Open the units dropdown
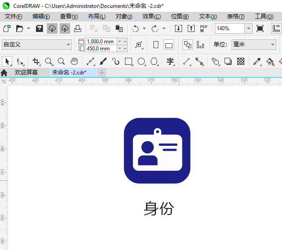 (x=254, y=44)
